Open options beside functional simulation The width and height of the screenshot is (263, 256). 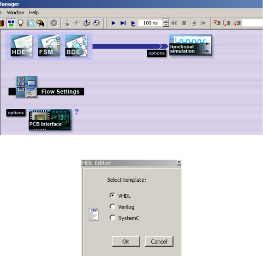[156, 53]
